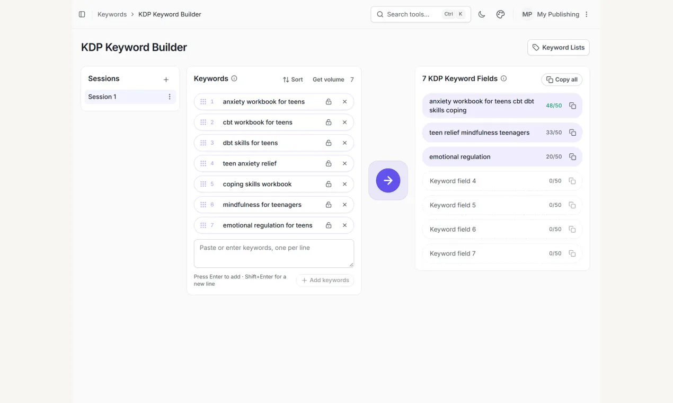Add a new session with plus icon
This screenshot has height=403, width=673.
[166, 80]
